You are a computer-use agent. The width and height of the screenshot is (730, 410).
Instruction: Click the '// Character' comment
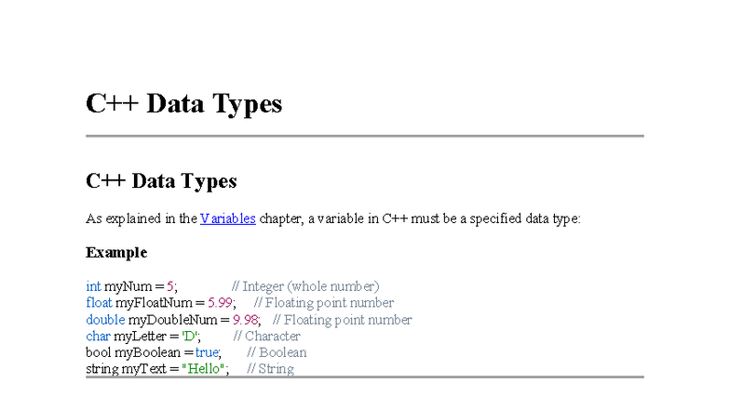[266, 337]
